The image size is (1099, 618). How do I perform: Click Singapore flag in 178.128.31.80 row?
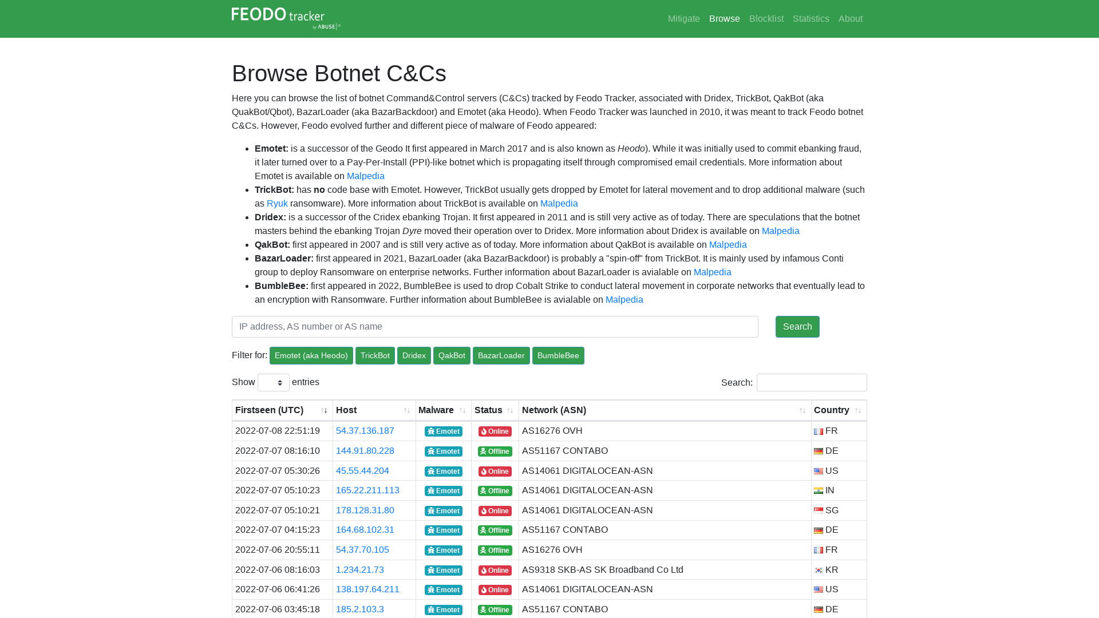(819, 510)
